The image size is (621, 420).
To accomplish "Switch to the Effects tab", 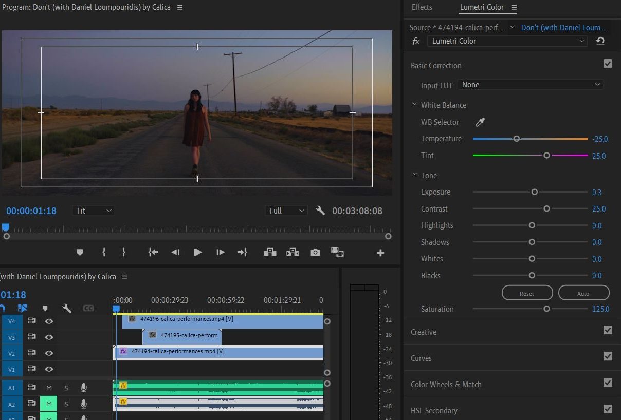I will tap(422, 7).
